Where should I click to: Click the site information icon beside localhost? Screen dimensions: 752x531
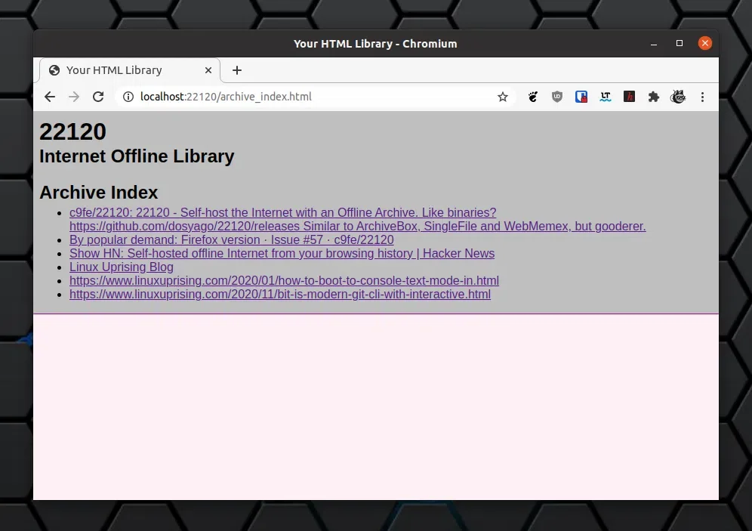point(128,97)
